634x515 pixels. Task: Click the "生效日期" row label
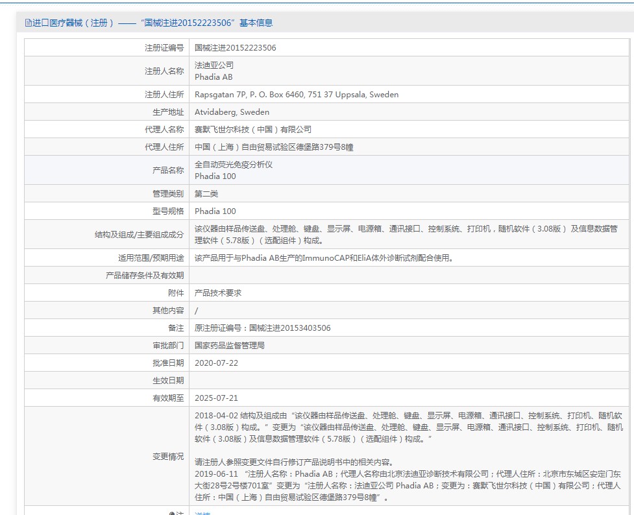pyautogui.click(x=168, y=380)
